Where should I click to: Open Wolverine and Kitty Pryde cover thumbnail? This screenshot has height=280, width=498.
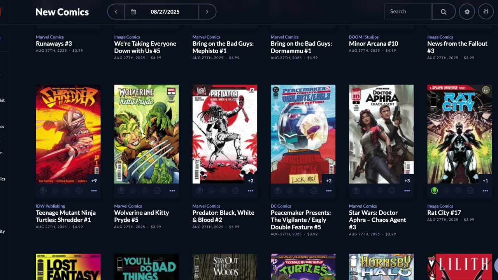147,134
